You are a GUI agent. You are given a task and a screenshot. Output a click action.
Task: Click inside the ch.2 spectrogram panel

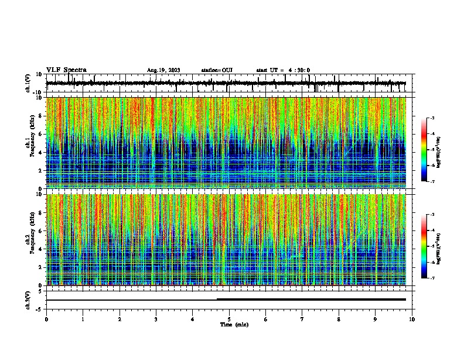[226, 240]
